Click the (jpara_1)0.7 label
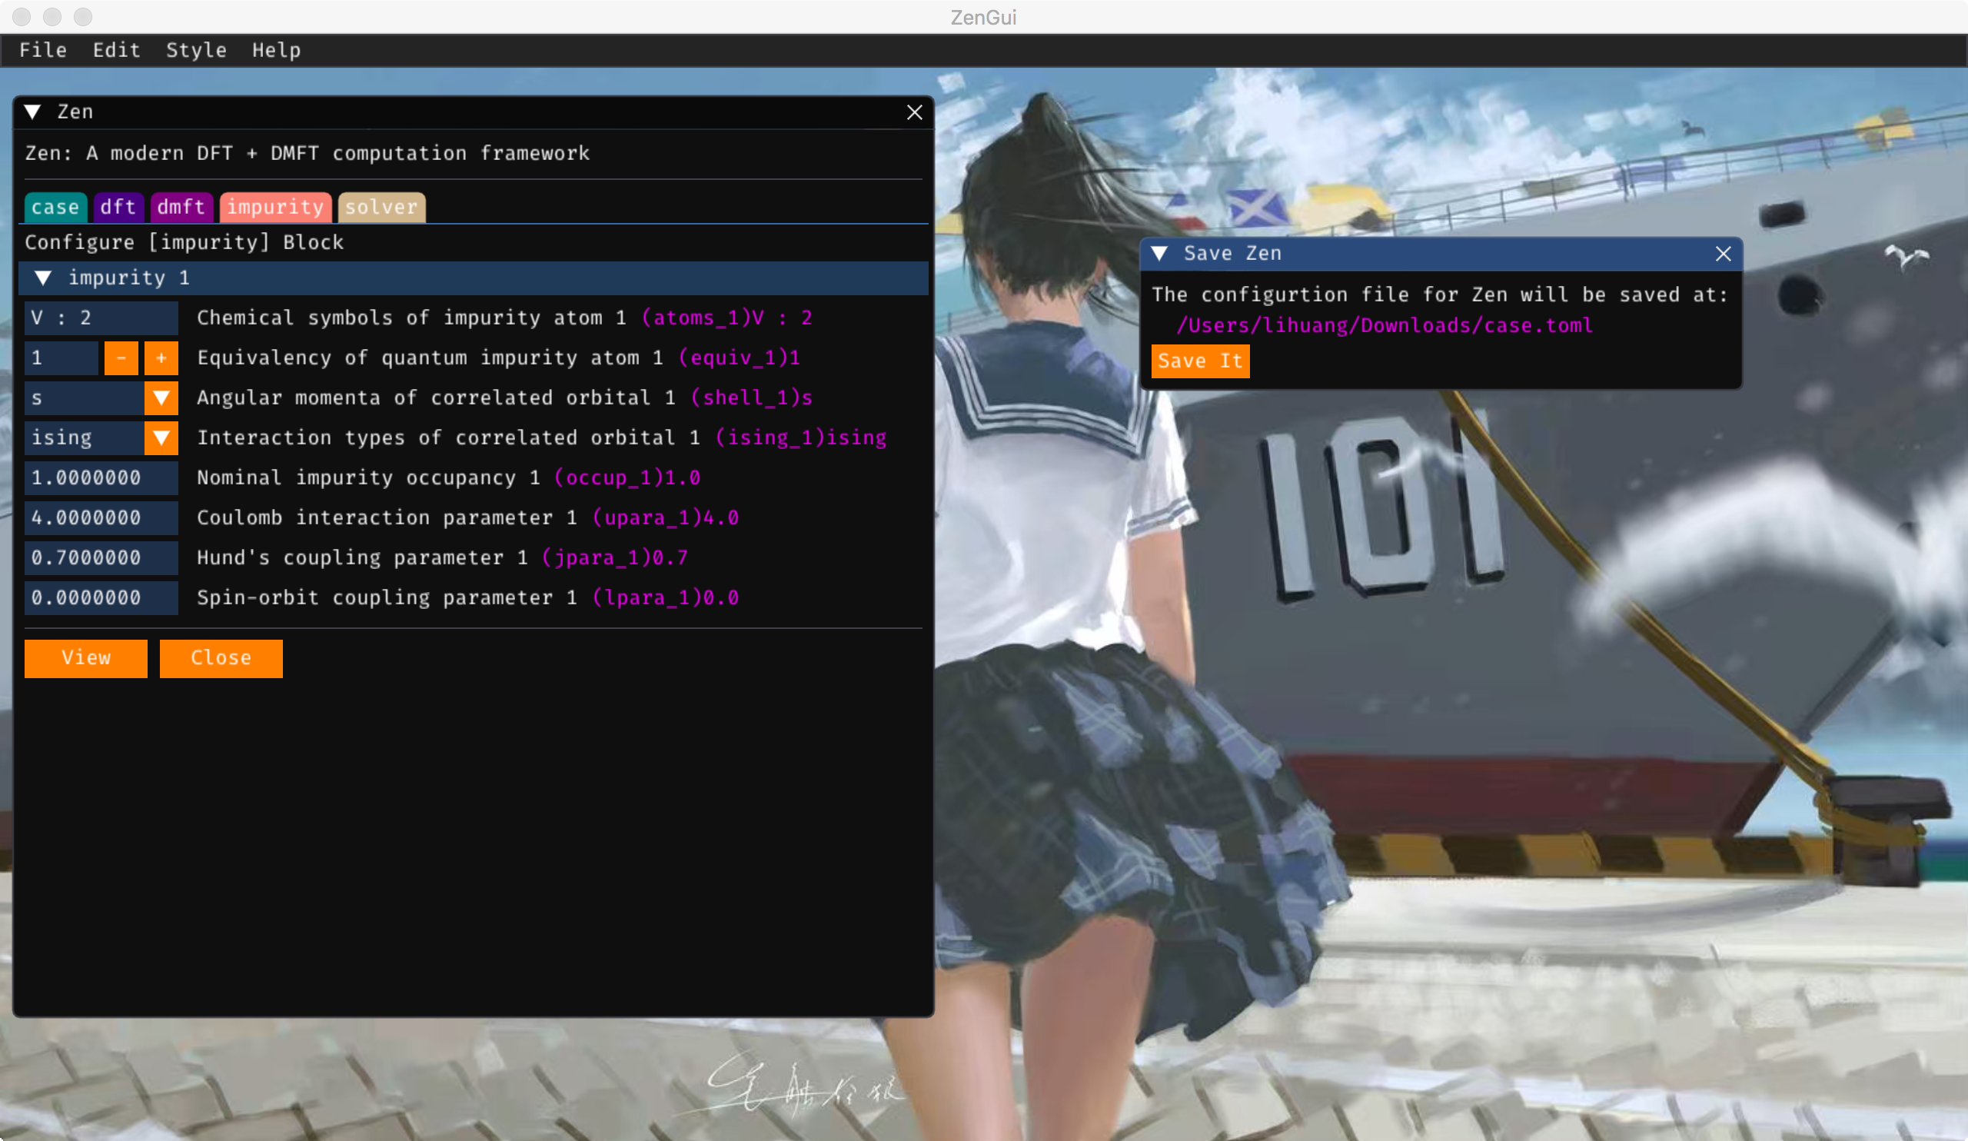Screen dimensions: 1968x1141 coord(616,557)
